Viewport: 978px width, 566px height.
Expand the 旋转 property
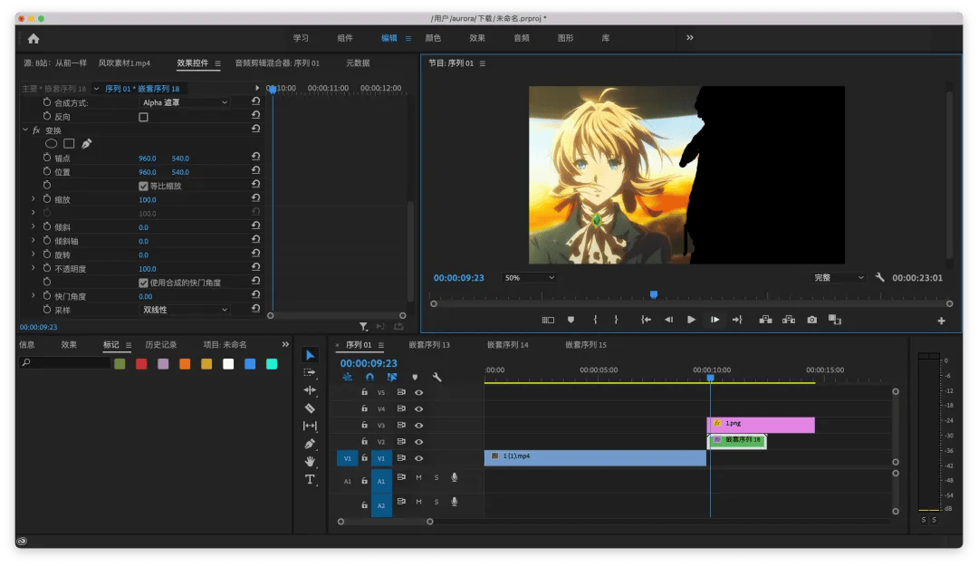click(x=34, y=254)
